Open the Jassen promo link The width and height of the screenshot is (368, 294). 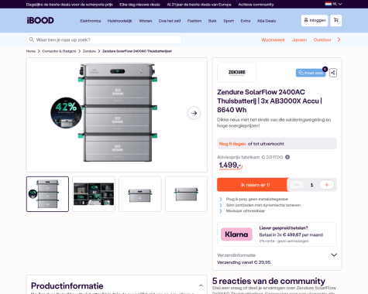pyautogui.click(x=299, y=39)
